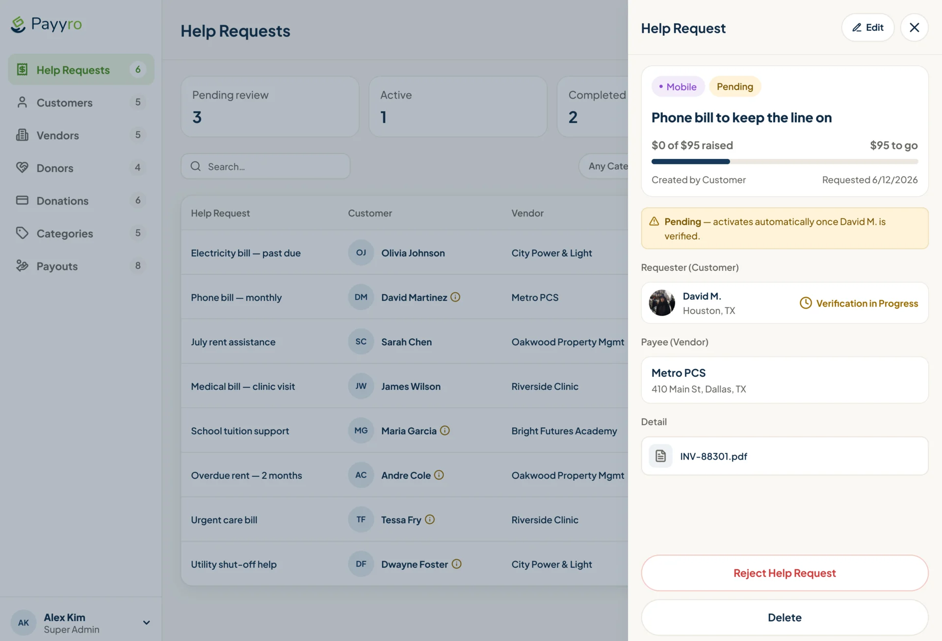Go to Payouts section

click(81, 266)
